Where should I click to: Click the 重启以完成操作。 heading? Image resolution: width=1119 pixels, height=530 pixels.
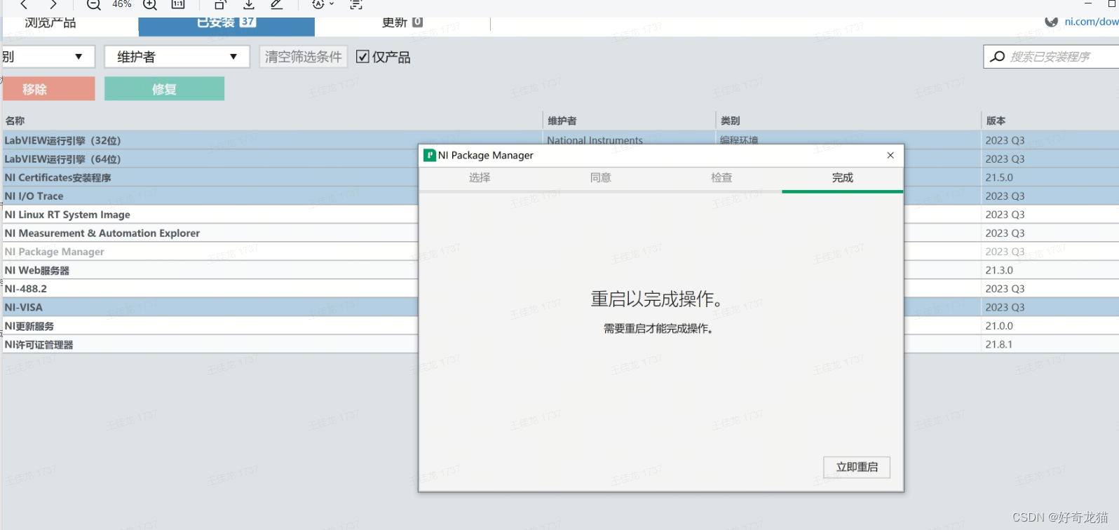pyautogui.click(x=657, y=299)
